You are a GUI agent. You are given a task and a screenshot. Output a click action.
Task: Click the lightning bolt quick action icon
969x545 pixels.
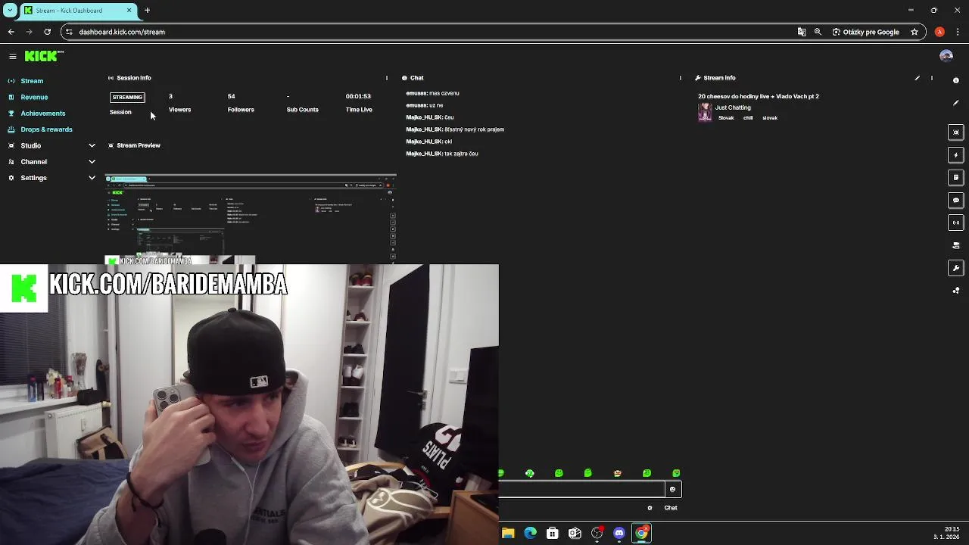pyautogui.click(x=956, y=155)
